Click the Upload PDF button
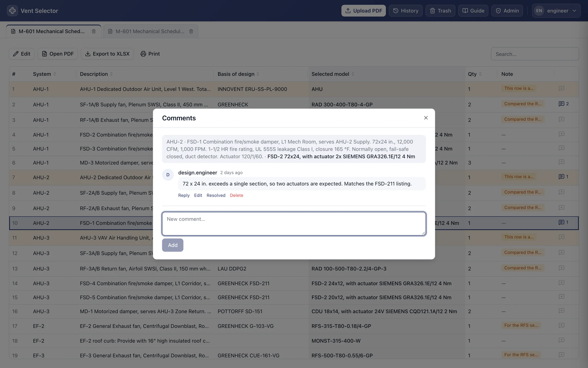The width and height of the screenshot is (588, 368). click(x=363, y=11)
